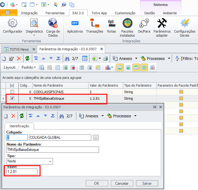Viewport: 198px width, 190px height.
Task: Click the binoculars search icon in main toolbar
Action: pos(67,59)
